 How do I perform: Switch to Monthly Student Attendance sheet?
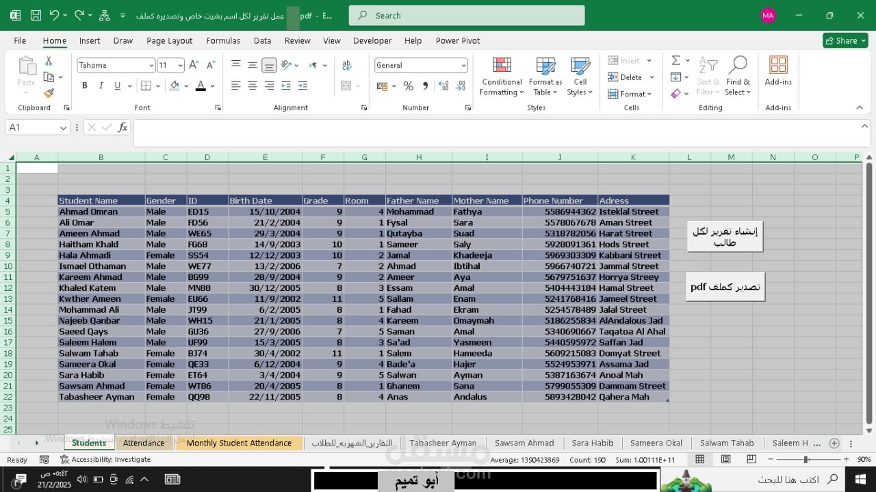[x=239, y=443]
